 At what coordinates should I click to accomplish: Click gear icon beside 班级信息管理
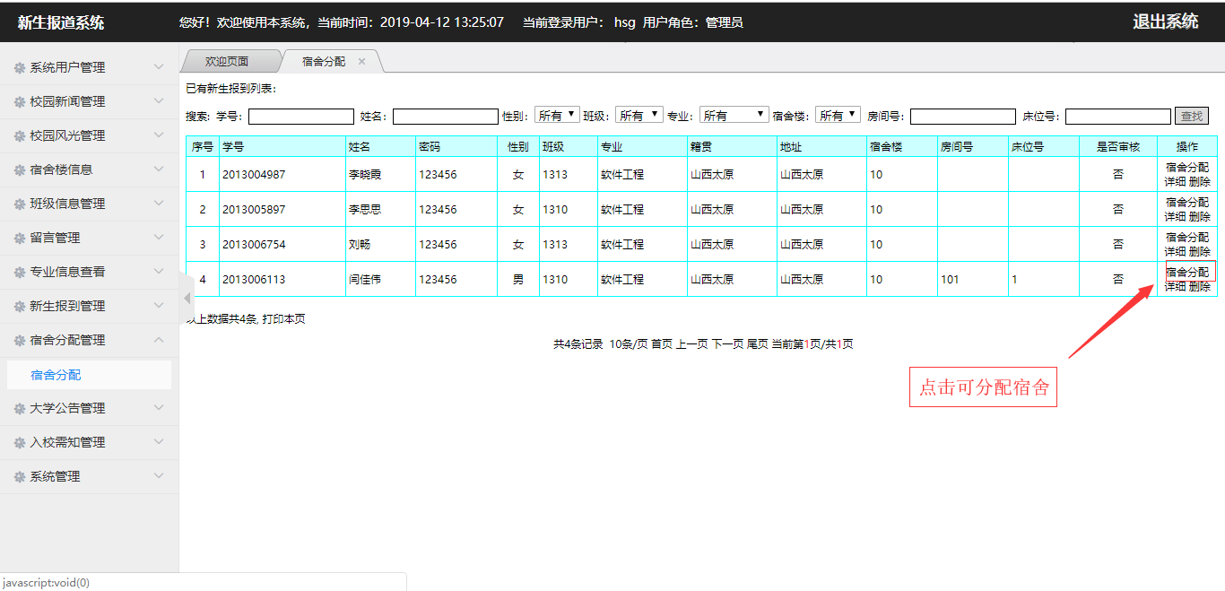coord(20,204)
